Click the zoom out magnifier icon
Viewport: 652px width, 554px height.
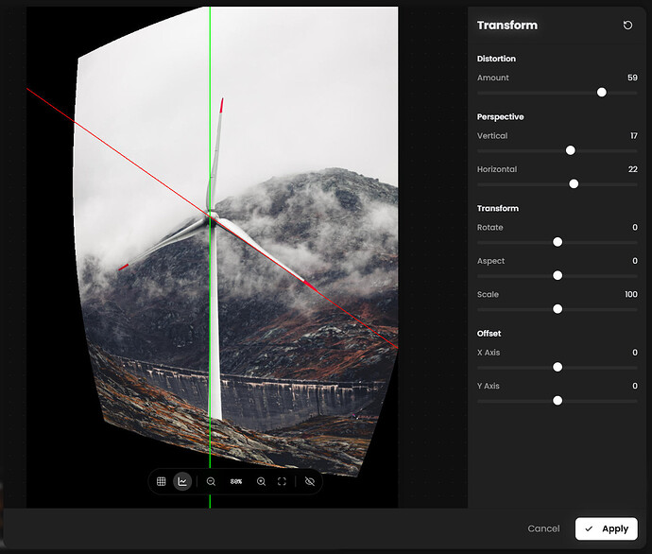(x=211, y=481)
